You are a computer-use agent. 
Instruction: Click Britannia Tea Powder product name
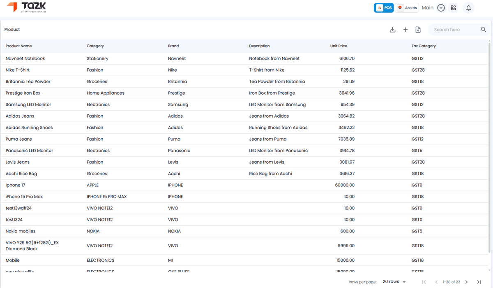[28, 81]
